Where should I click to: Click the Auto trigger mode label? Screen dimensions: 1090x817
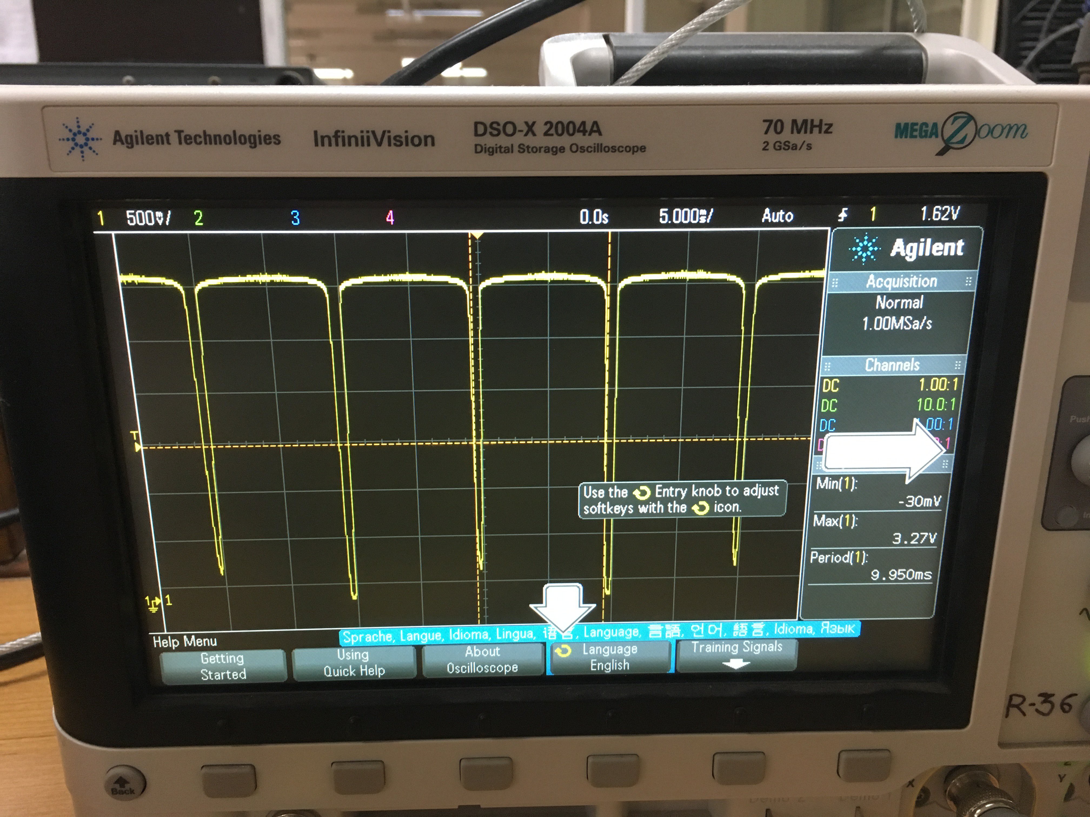click(777, 215)
